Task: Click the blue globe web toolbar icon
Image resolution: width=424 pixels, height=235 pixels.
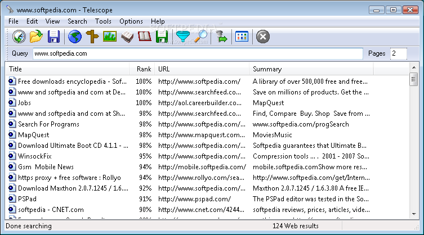Action: pos(75,37)
